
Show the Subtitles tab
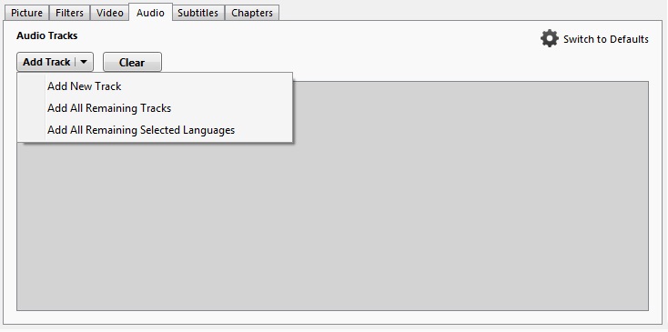[198, 13]
